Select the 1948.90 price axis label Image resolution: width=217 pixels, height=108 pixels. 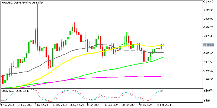[x=209, y=79]
